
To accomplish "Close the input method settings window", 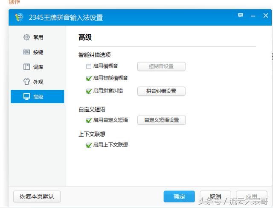I will (266, 15).
